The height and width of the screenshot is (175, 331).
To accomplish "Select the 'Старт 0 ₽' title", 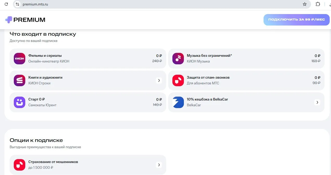I will [x=37, y=99].
